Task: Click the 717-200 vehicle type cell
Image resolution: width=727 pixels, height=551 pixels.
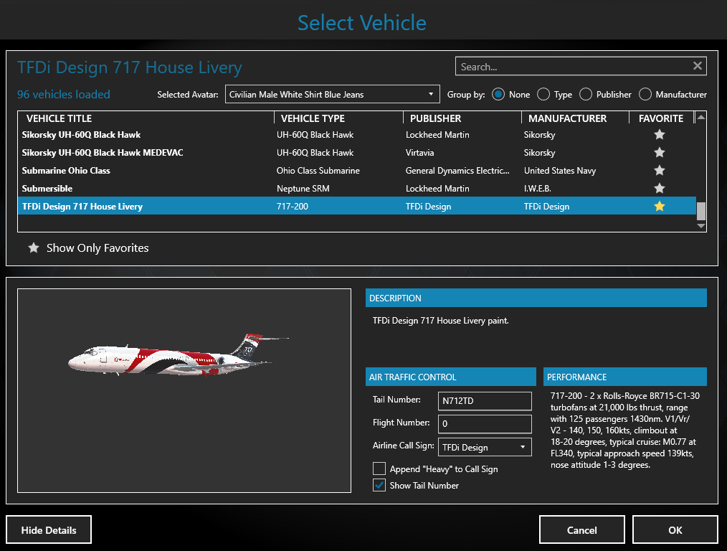Action: click(x=292, y=206)
